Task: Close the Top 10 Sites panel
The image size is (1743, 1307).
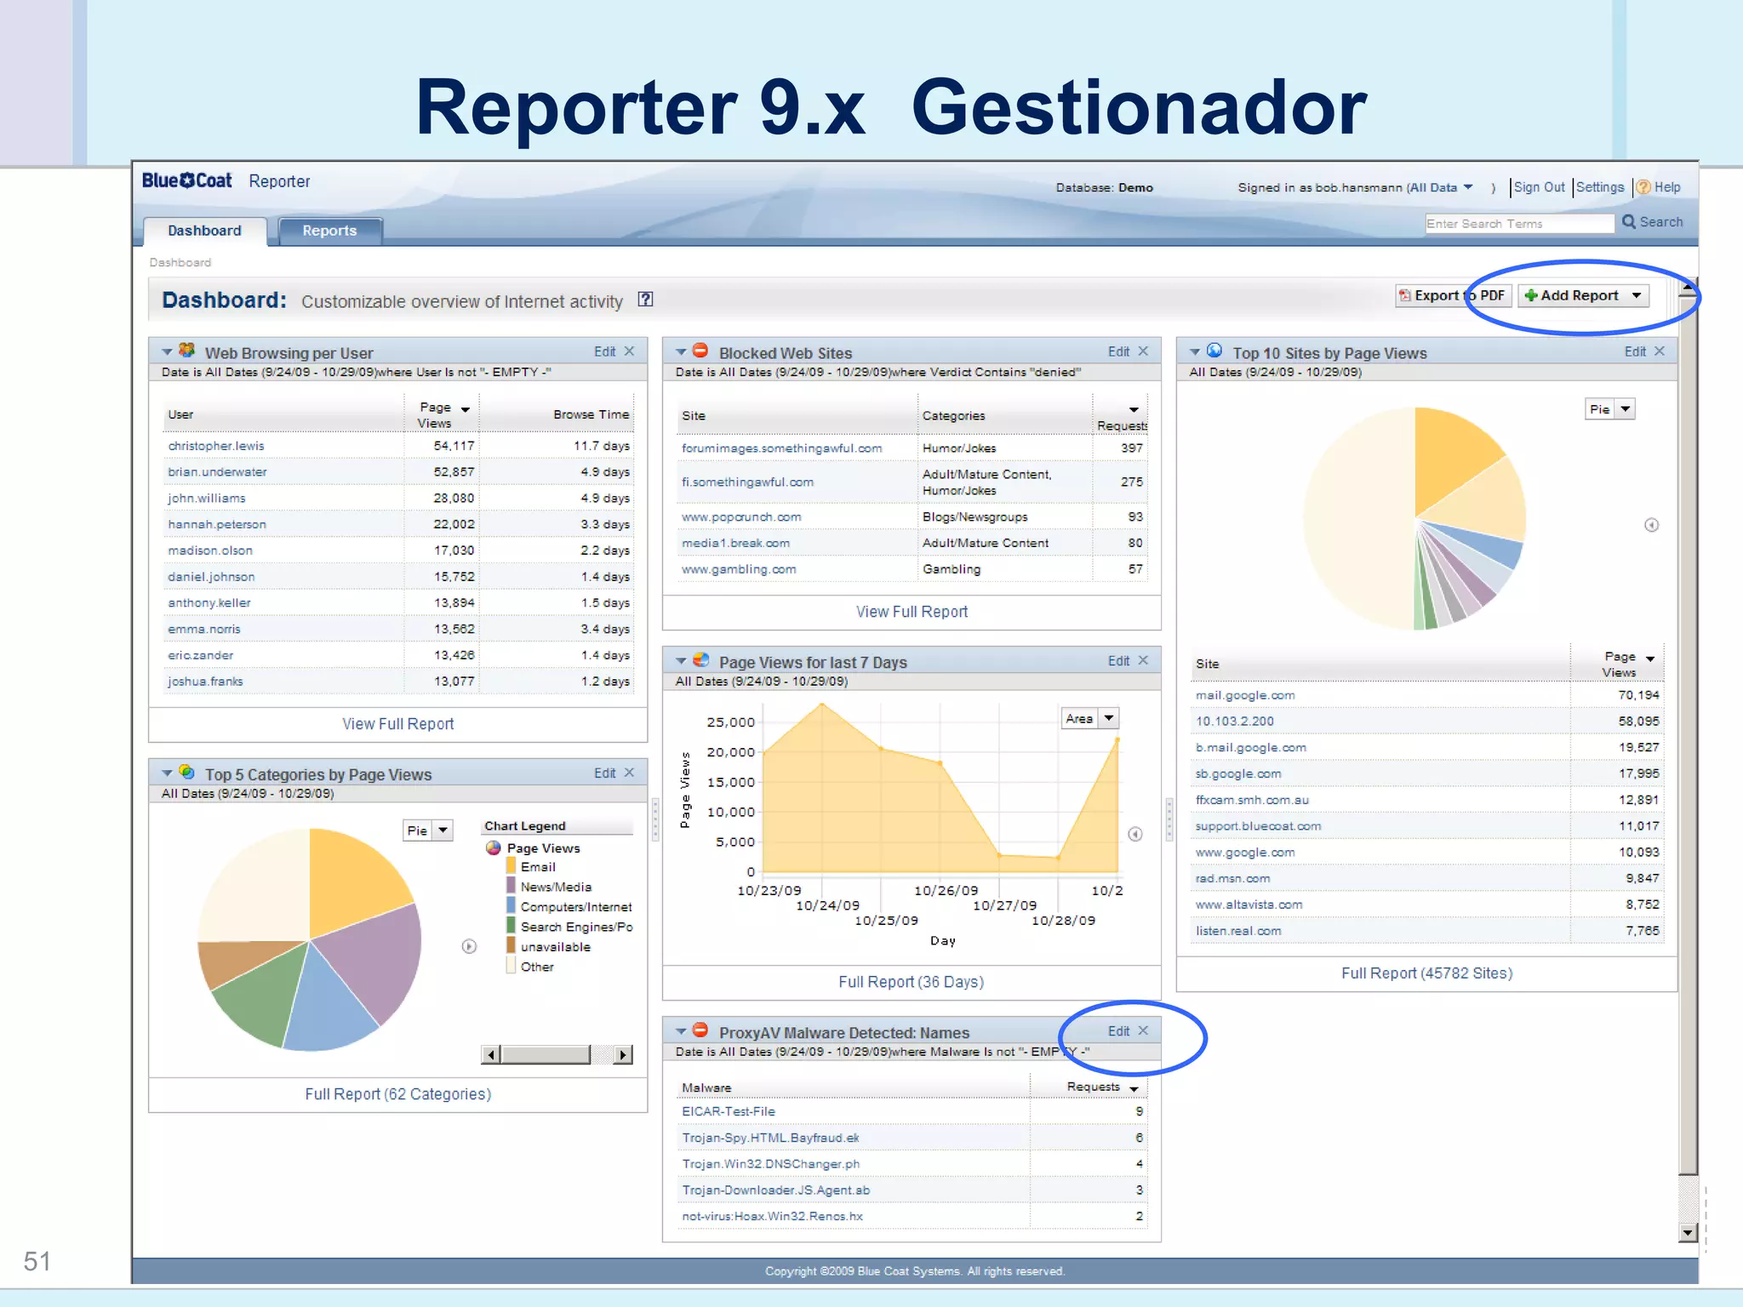Action: point(1660,351)
